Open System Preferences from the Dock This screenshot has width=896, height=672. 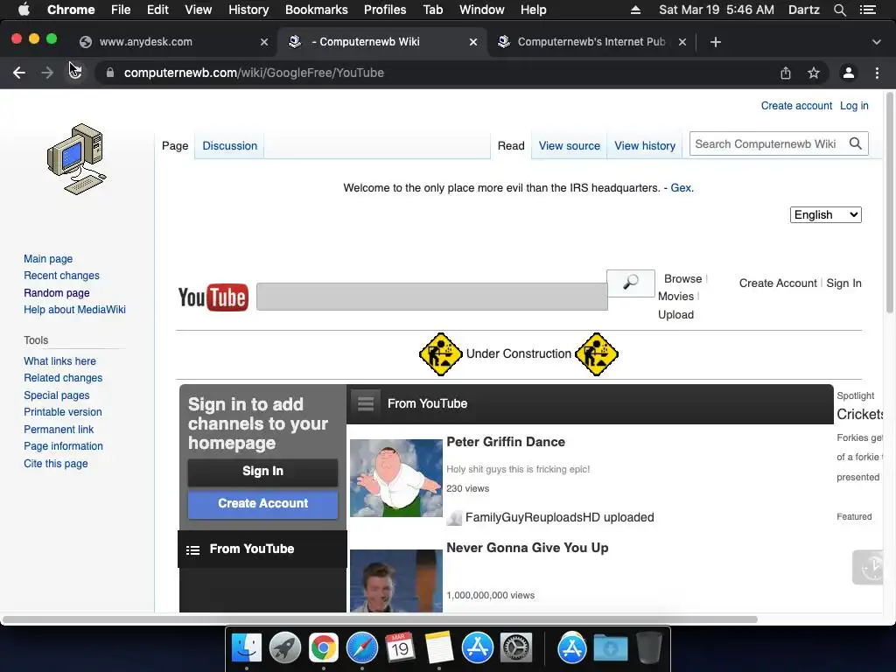click(x=516, y=648)
